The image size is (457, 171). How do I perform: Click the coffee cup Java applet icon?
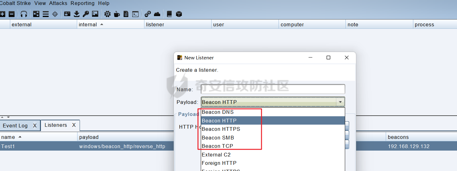(x=116, y=14)
